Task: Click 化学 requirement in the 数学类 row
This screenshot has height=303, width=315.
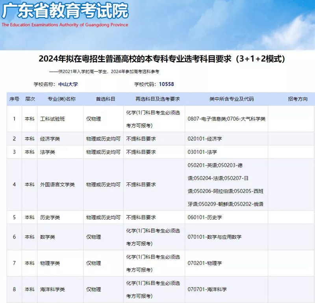Action: pyautogui.click(x=153, y=237)
